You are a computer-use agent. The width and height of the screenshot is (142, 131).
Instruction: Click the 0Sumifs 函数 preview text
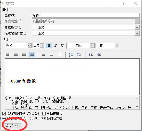23,81
